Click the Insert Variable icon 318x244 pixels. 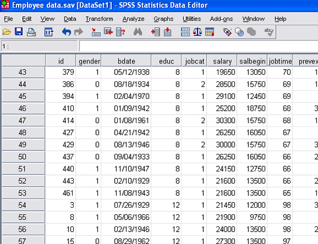coord(167,32)
